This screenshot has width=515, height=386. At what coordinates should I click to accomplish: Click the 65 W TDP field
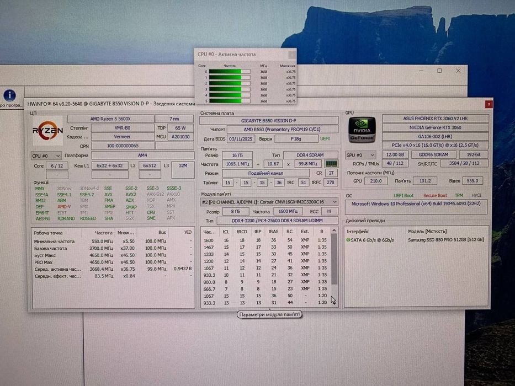click(x=180, y=128)
